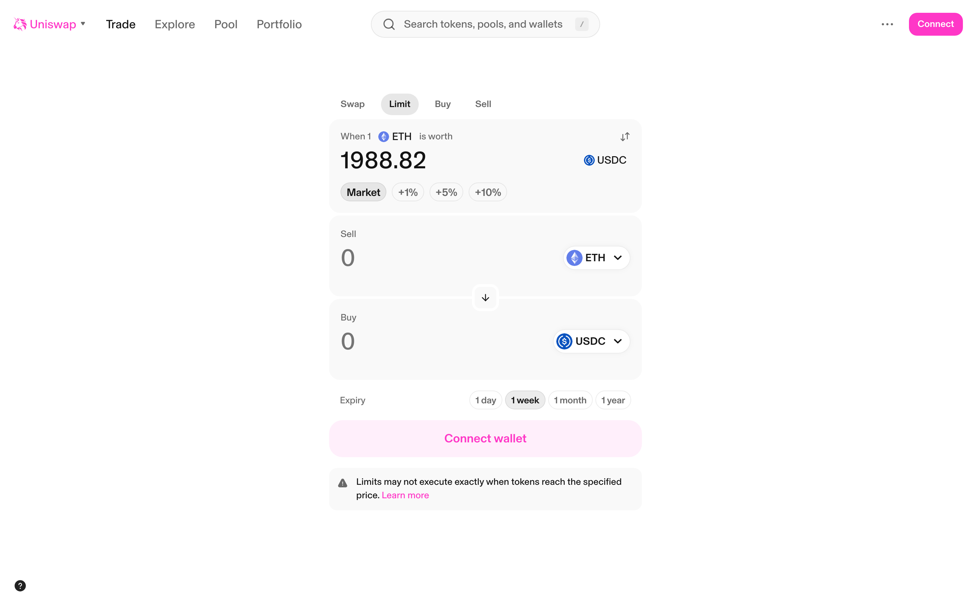
Task: Click the Connect wallet button
Action: [485, 438]
